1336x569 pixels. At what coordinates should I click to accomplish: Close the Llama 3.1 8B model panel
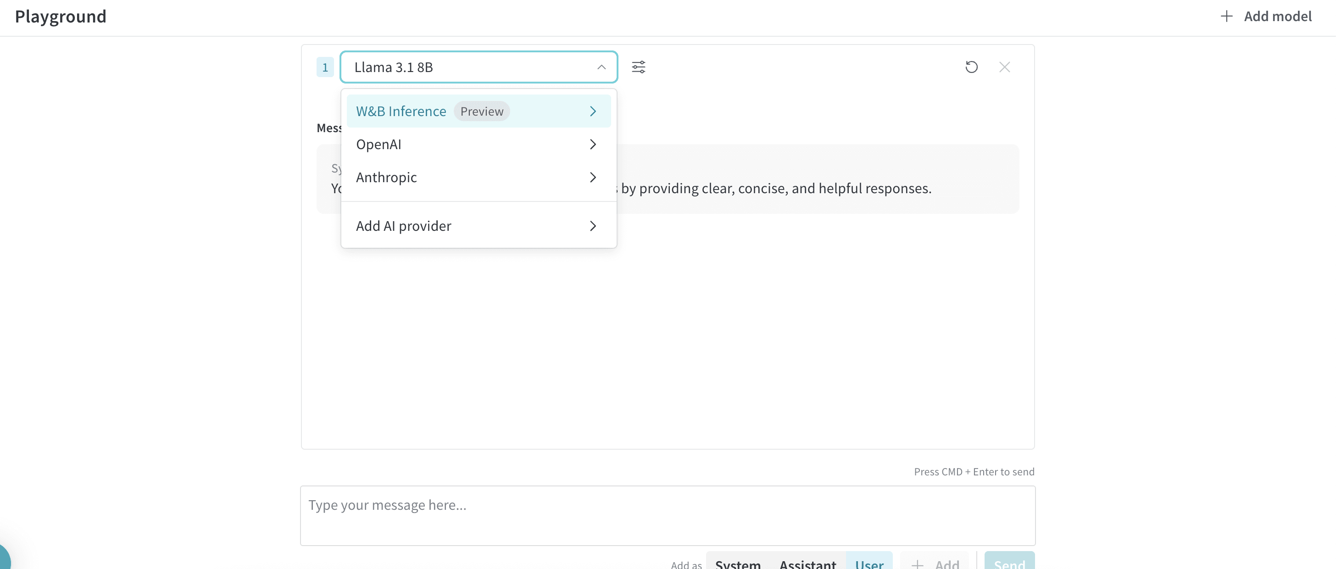point(1005,67)
